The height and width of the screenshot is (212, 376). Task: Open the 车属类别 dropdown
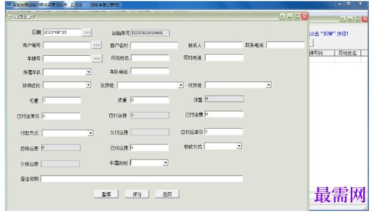[x=165, y=162]
